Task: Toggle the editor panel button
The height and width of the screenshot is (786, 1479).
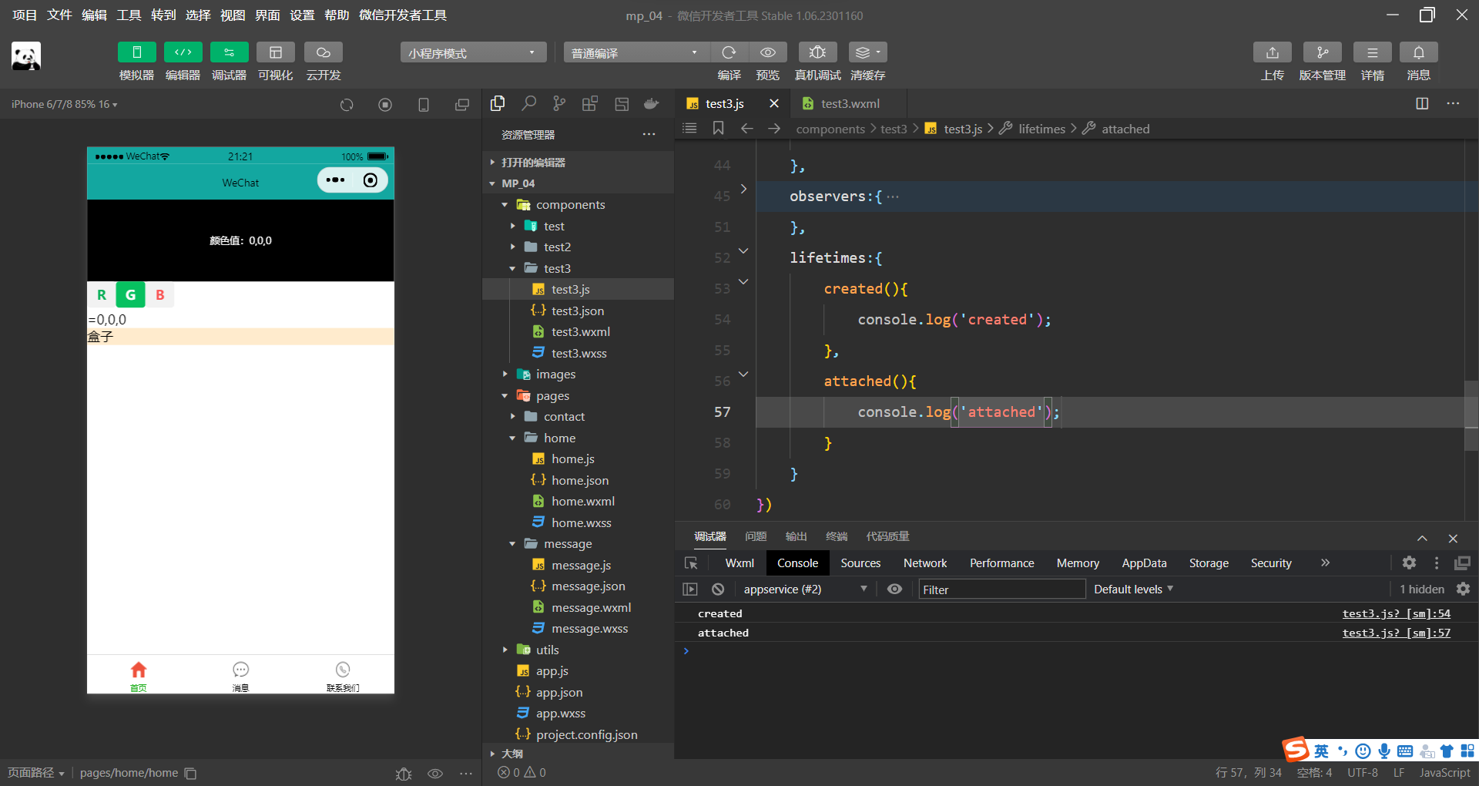Action: click(183, 52)
